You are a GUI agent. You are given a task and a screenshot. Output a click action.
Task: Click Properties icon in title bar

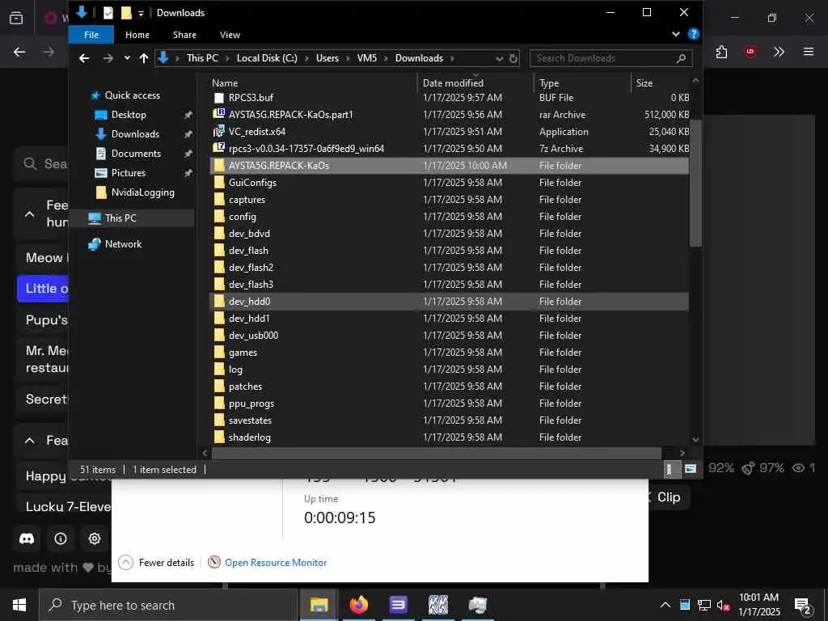pyautogui.click(x=108, y=13)
